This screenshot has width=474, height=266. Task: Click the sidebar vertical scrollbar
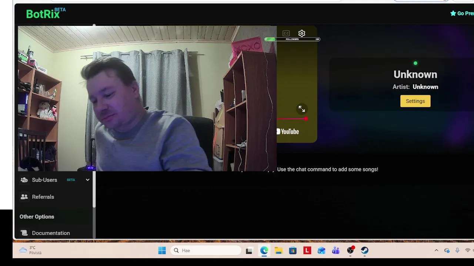tap(94, 188)
